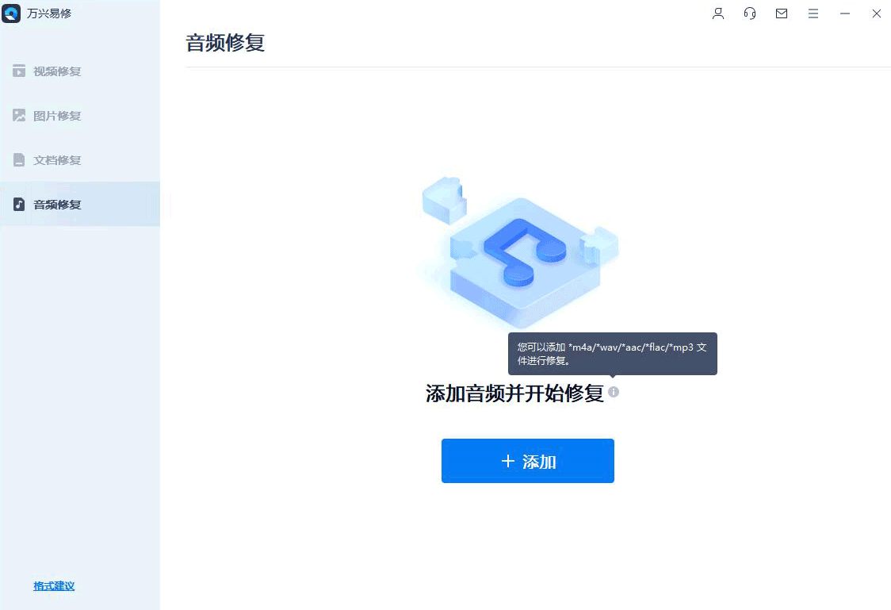
Task: Open customer support via headset icon
Action: (749, 13)
